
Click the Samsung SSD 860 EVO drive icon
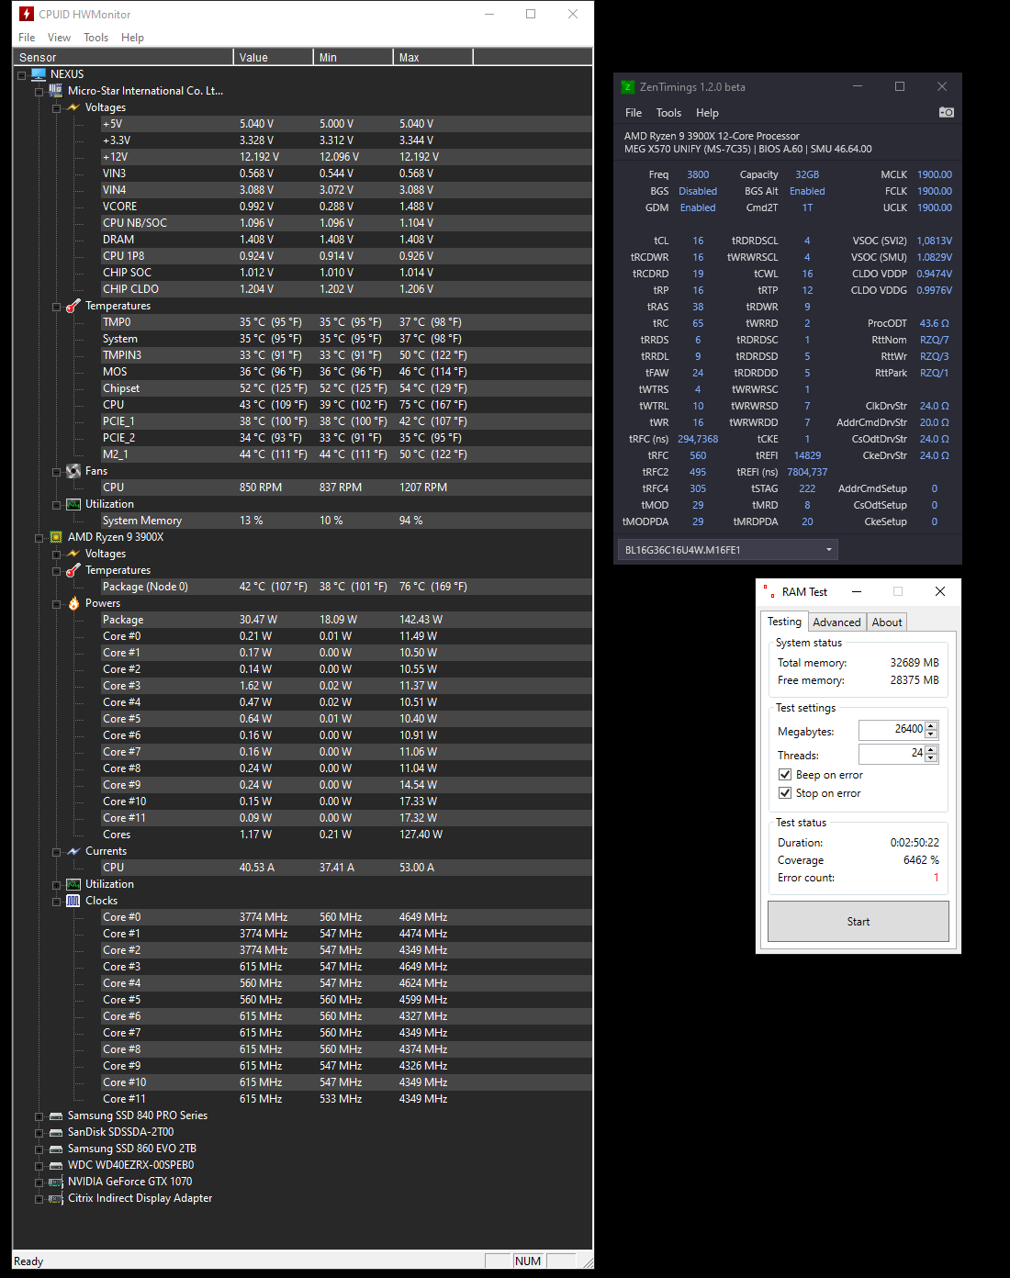[56, 1149]
